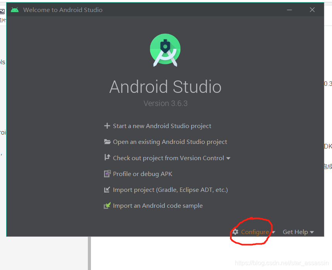Close the Welcome to Android Studio window
332x270 pixels.
pos(312,10)
